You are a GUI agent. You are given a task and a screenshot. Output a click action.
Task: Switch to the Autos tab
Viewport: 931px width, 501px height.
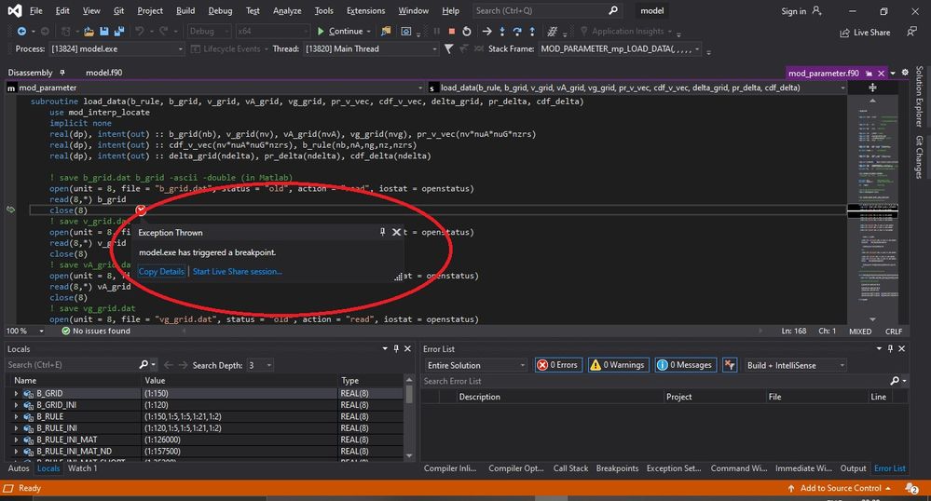[19, 468]
